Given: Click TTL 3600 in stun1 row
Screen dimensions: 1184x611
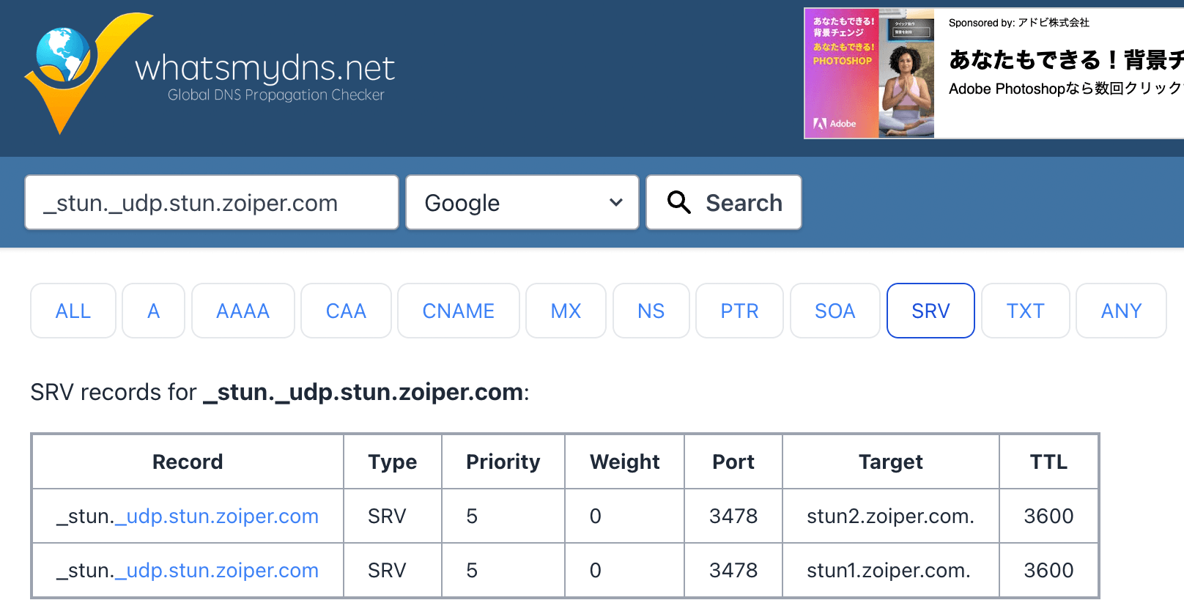Looking at the screenshot, I should [x=1048, y=570].
